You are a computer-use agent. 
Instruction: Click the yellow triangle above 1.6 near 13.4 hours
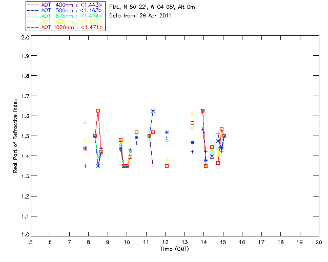pos(193,113)
